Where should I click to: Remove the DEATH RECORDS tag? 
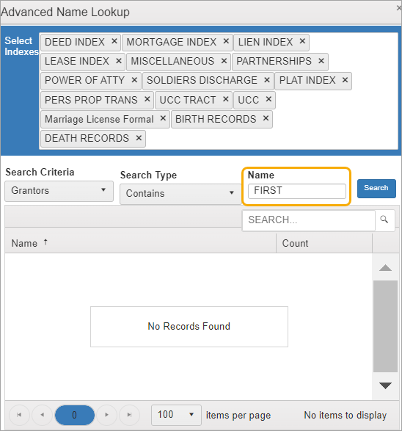pyautogui.click(x=139, y=138)
